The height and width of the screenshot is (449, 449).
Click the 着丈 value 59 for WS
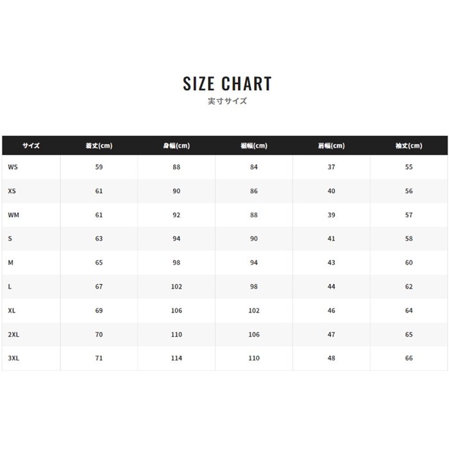click(99, 167)
